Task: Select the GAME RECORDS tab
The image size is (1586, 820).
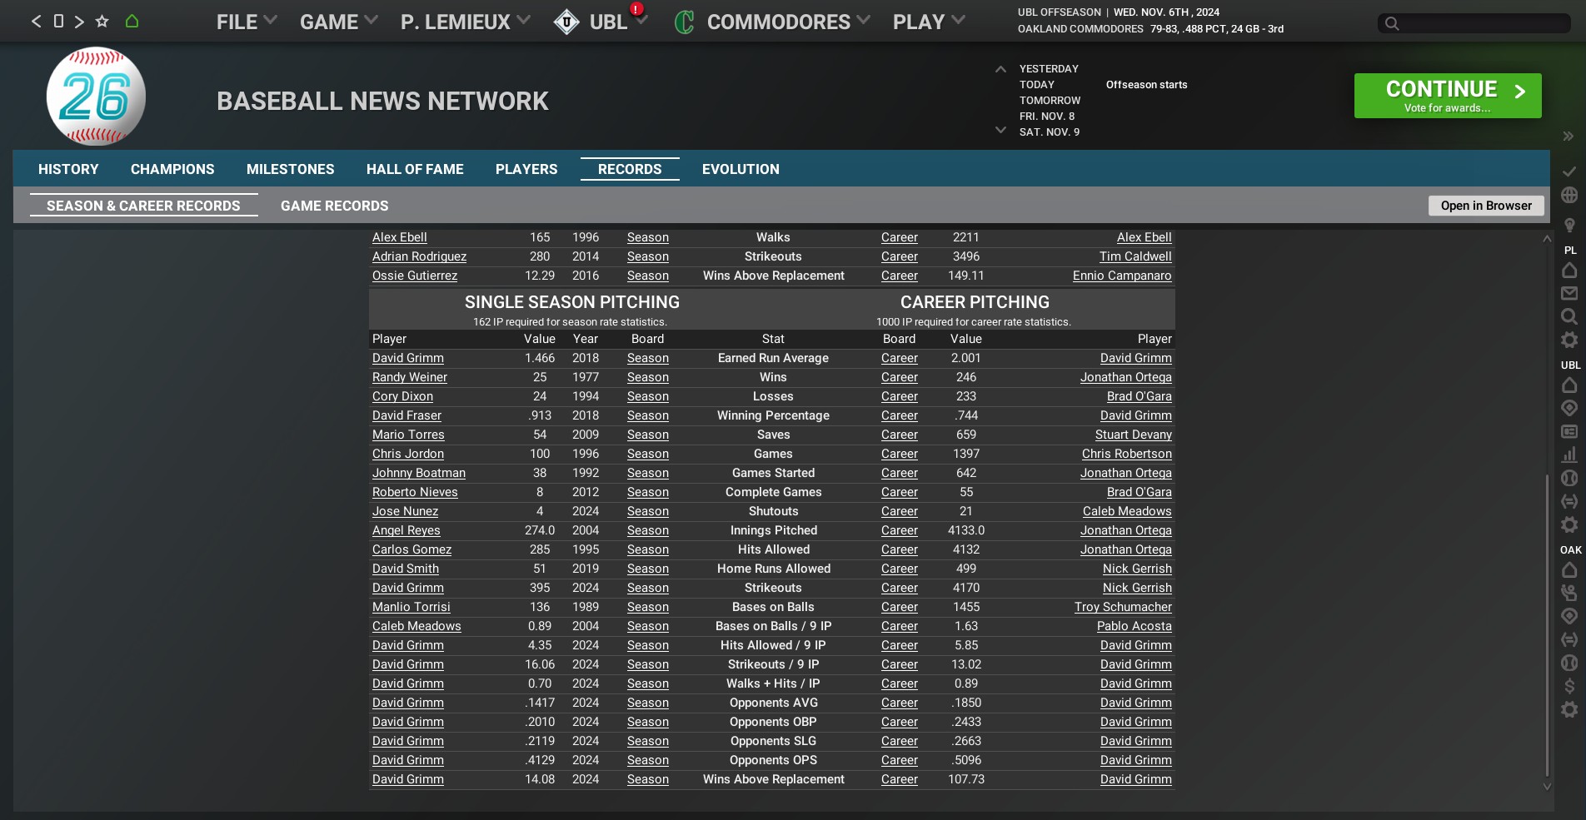Action: click(x=334, y=206)
